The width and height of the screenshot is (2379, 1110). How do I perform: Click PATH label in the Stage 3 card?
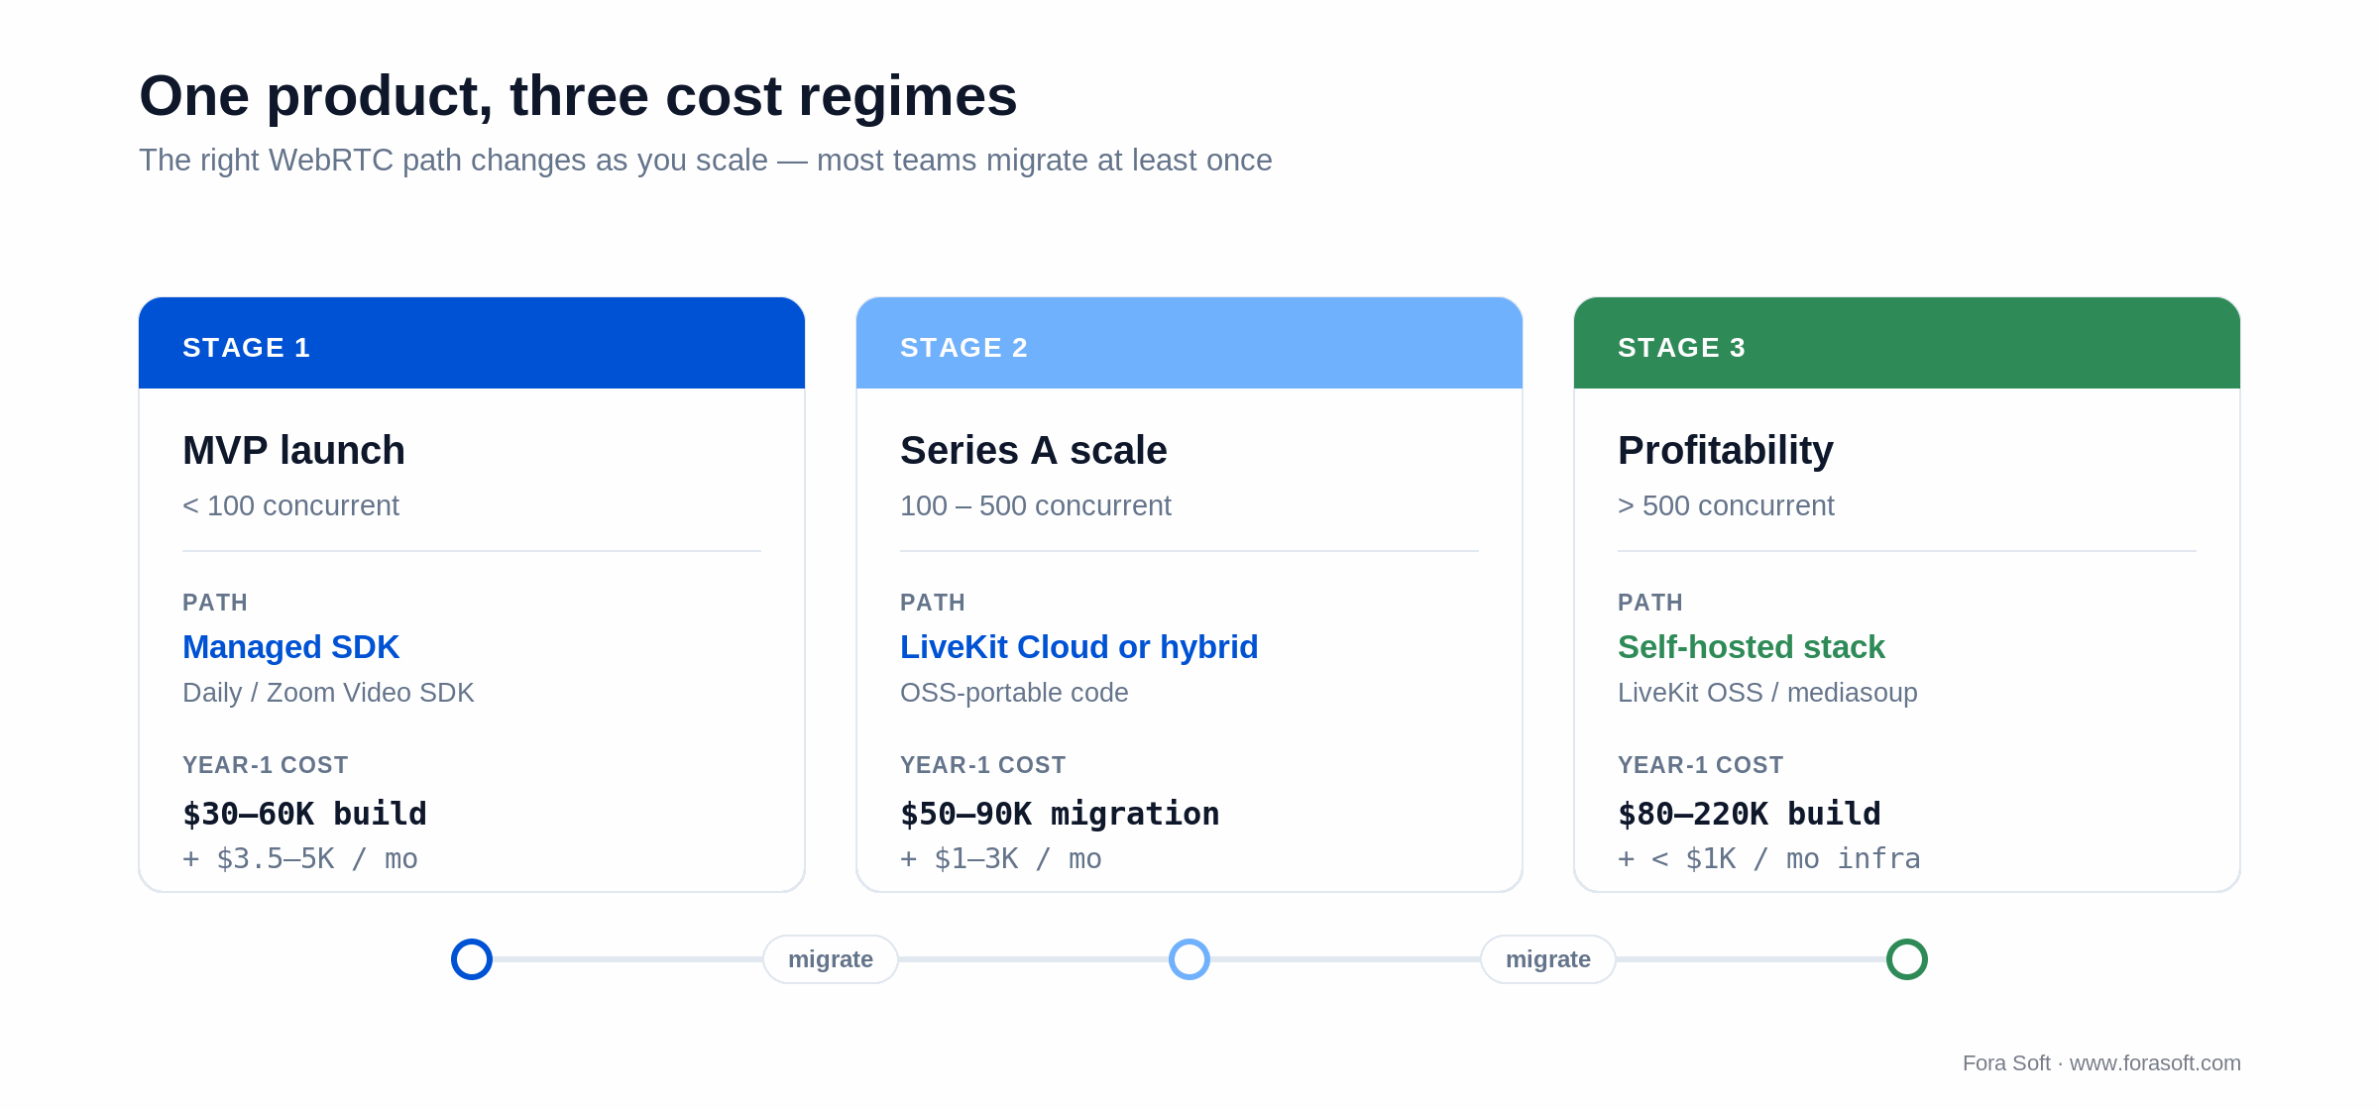coord(1650,603)
